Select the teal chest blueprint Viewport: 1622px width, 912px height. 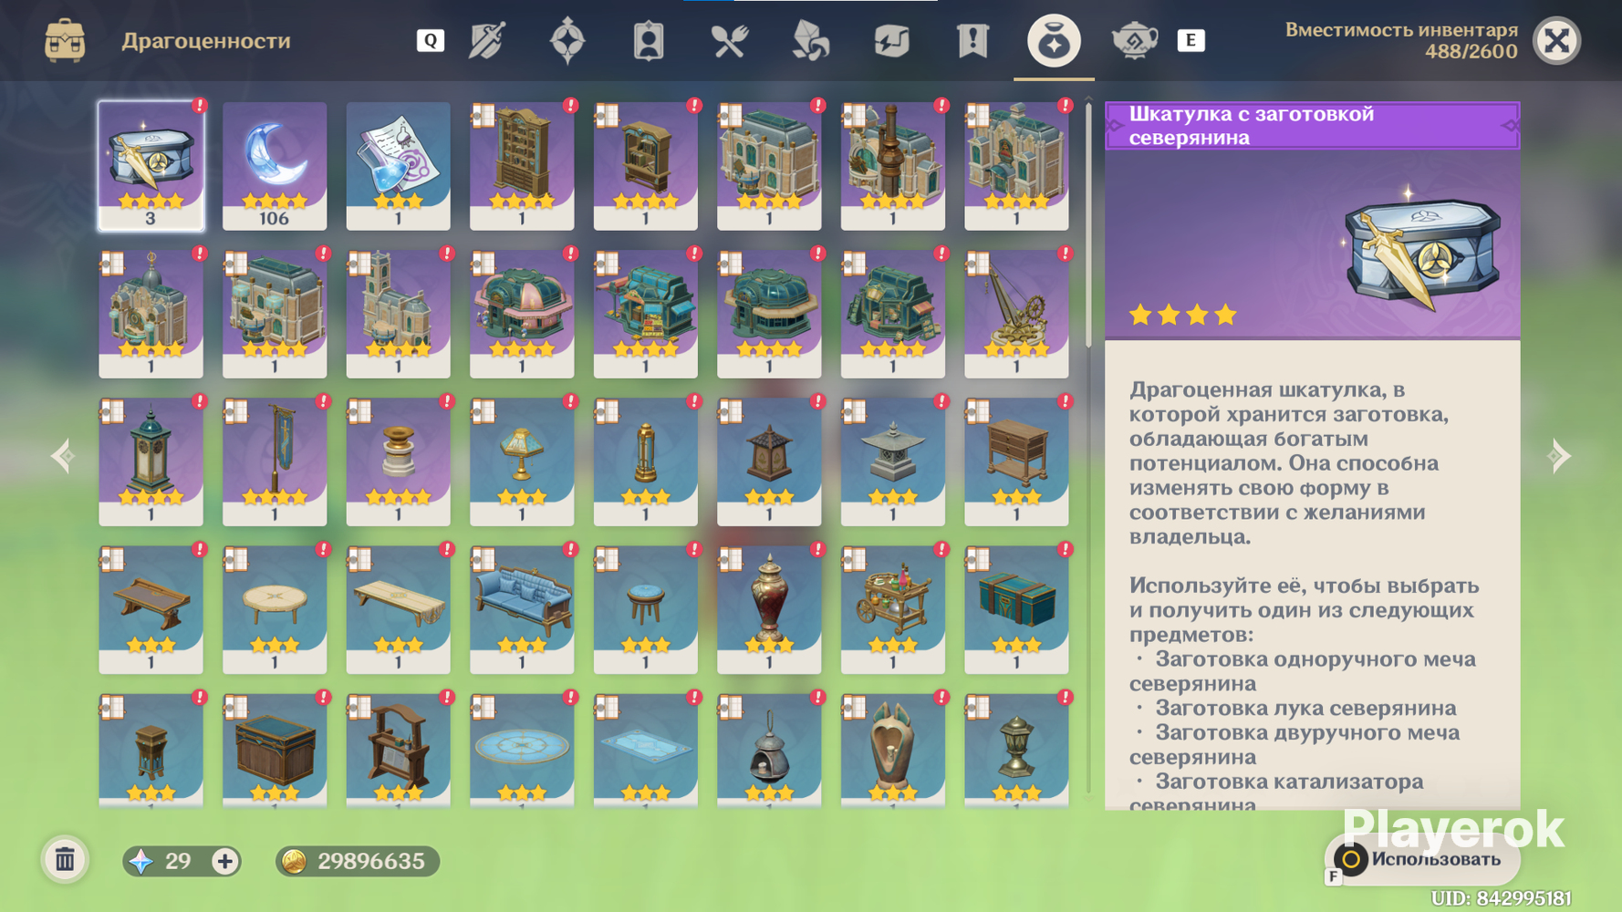(1016, 609)
